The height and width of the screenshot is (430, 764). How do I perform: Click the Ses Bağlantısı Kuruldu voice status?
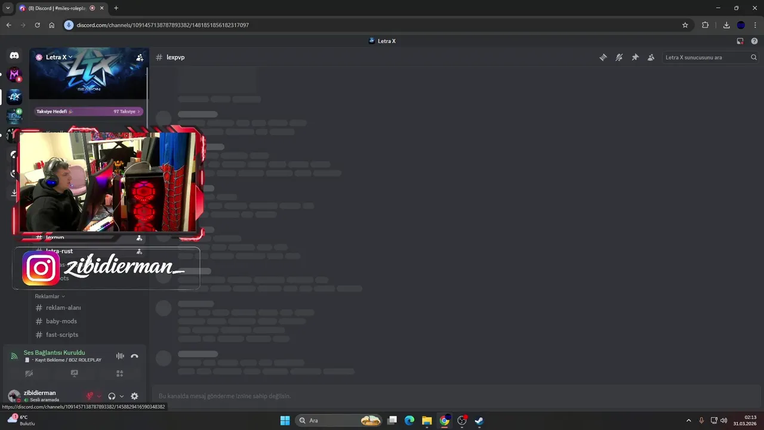point(54,352)
